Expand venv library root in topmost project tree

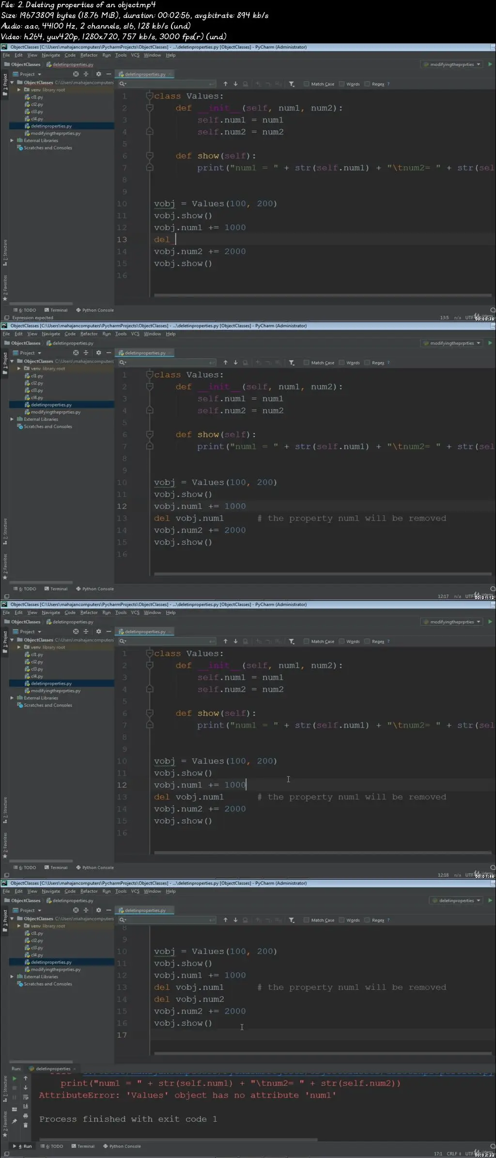[x=19, y=90]
